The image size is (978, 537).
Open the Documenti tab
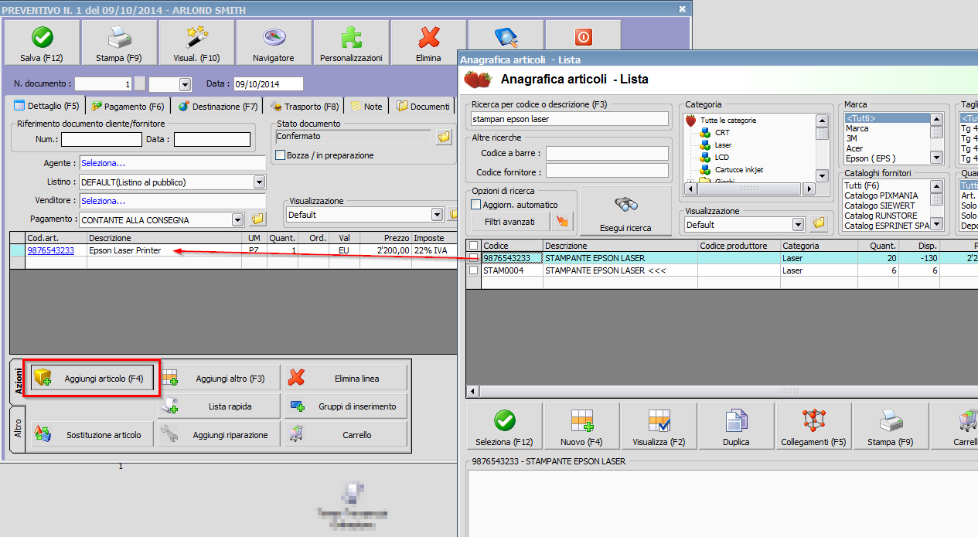[x=423, y=107]
